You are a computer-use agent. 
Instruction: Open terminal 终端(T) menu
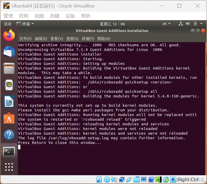click(88, 39)
